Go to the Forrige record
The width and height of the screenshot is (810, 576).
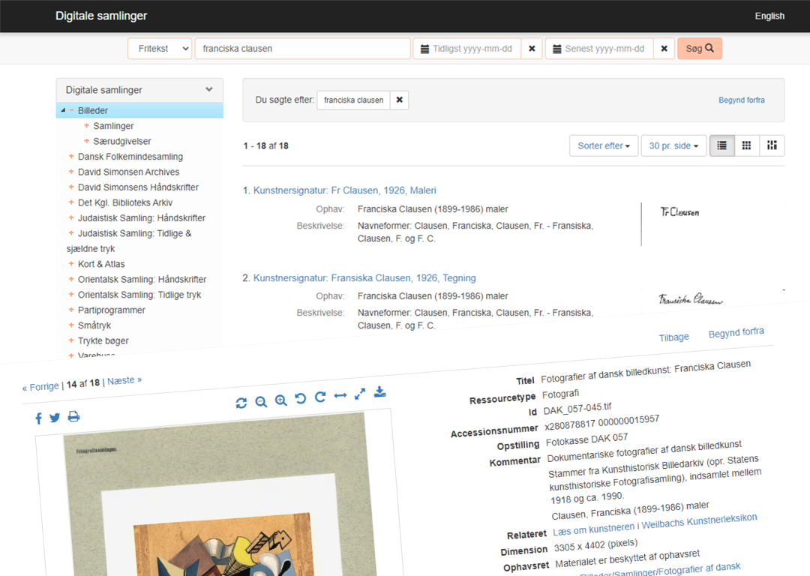pos(40,387)
